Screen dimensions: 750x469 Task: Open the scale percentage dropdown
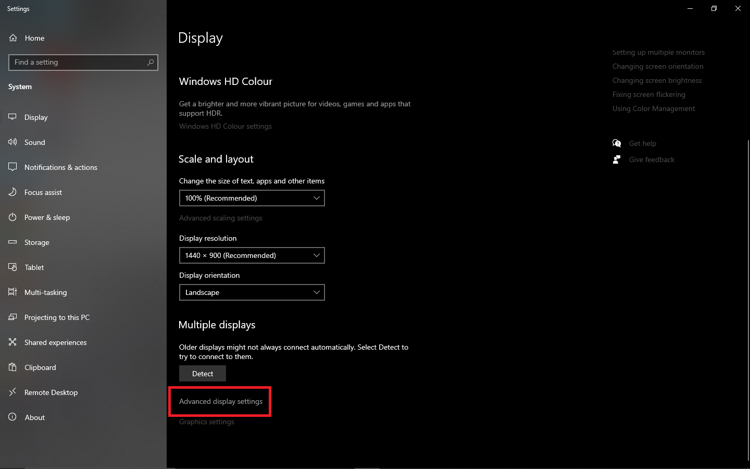tap(252, 198)
